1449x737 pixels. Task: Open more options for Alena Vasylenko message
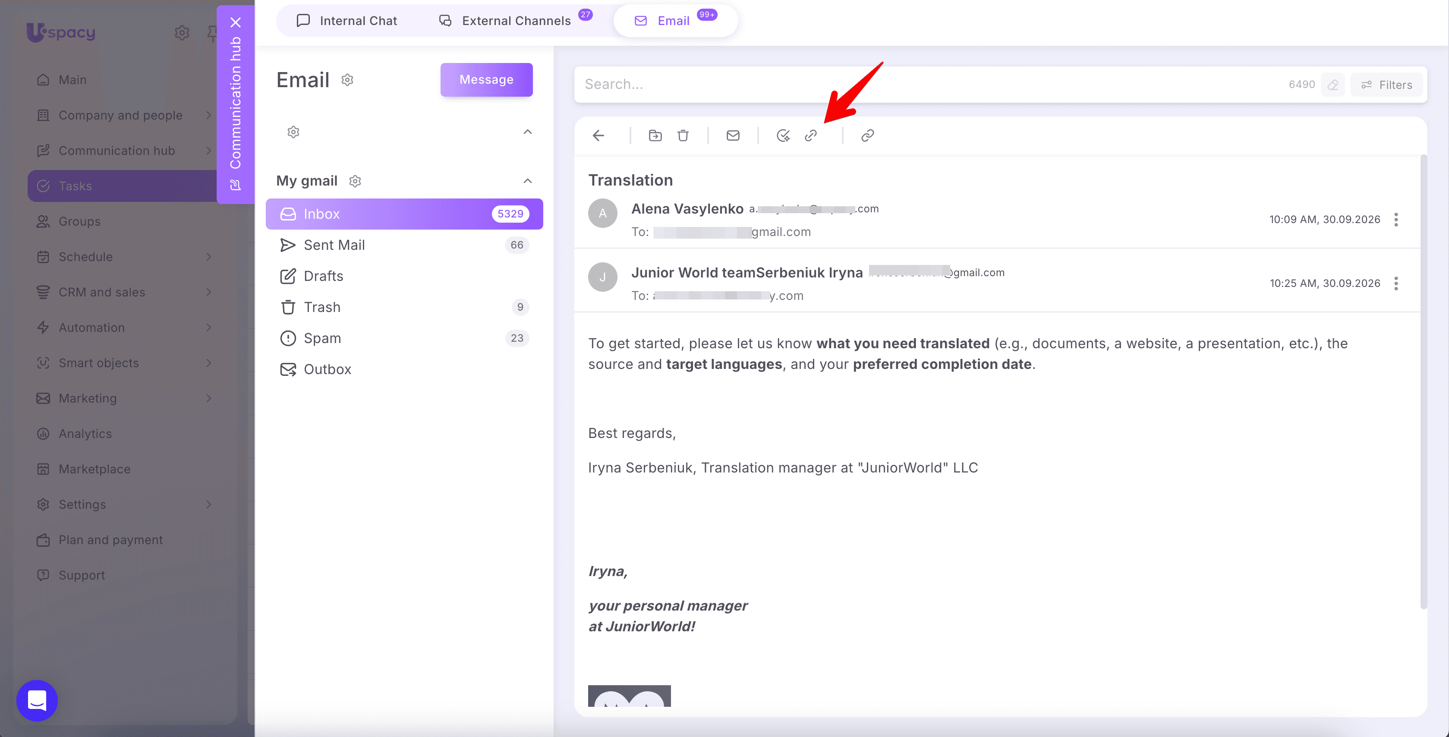[1396, 219]
